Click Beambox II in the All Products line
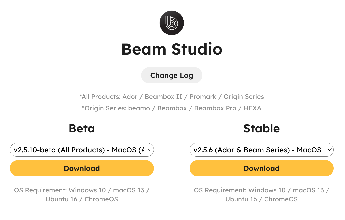 coord(164,97)
